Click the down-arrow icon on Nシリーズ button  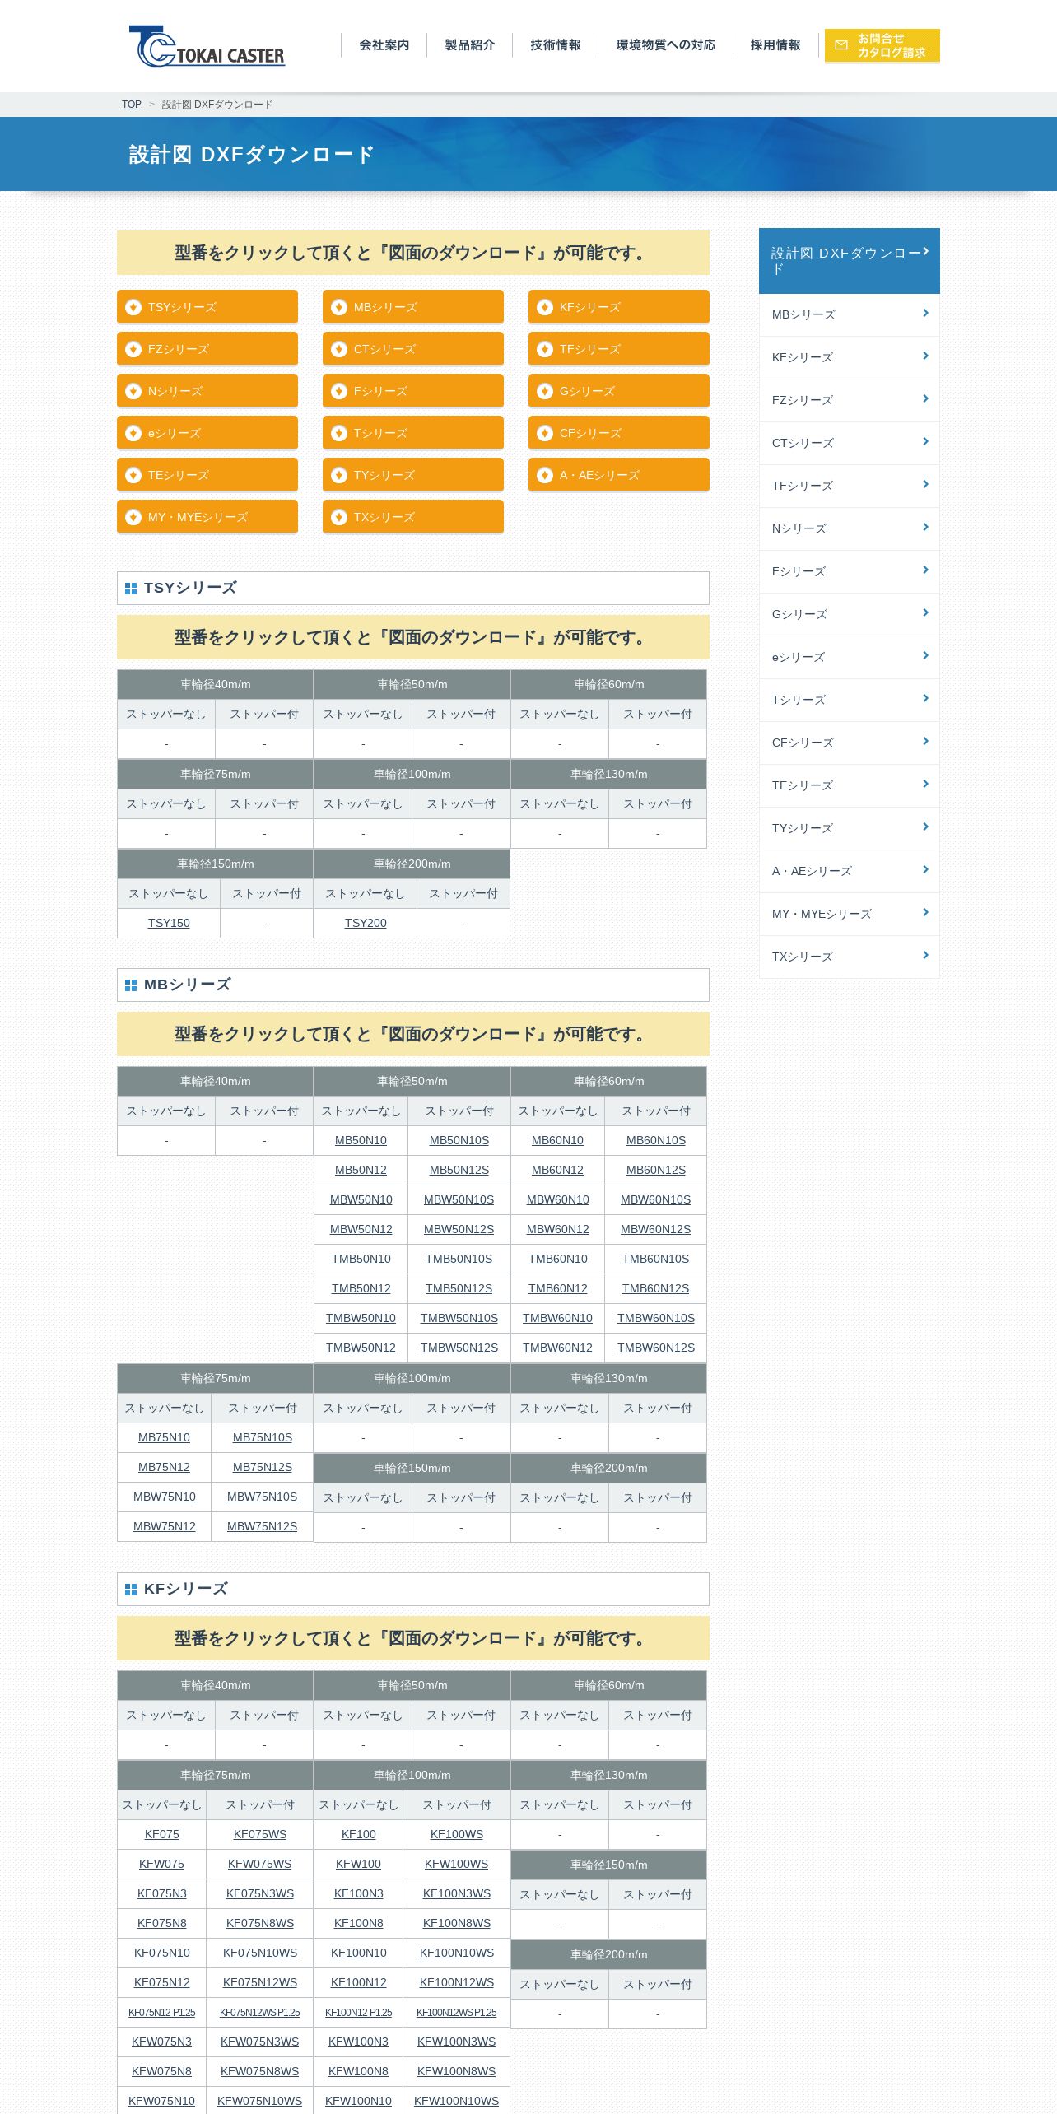point(133,391)
